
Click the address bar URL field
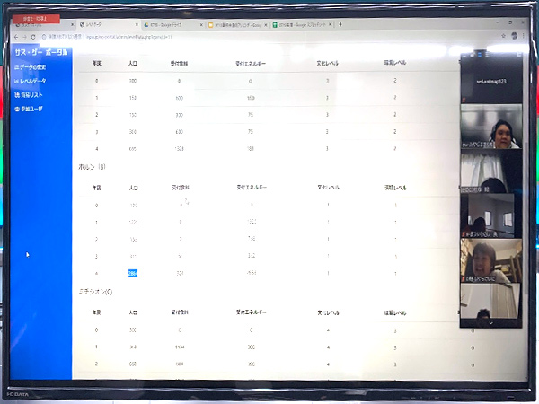coord(268,37)
